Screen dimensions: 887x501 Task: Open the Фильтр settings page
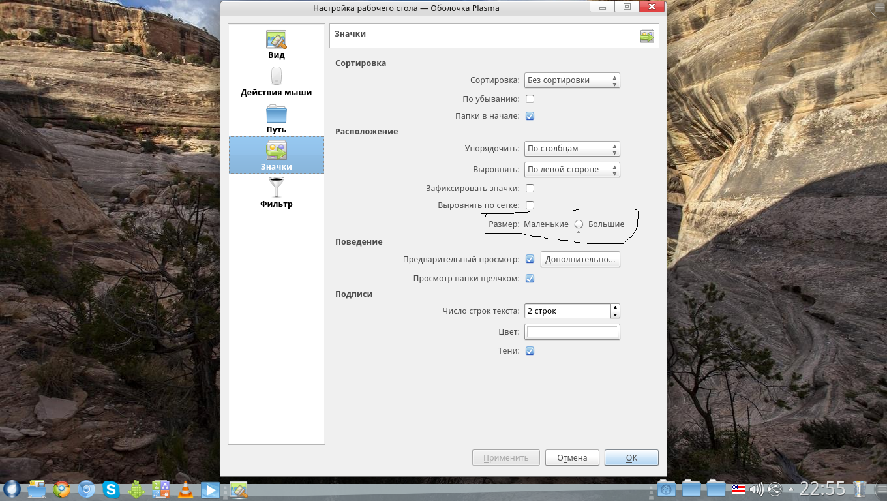click(x=277, y=192)
